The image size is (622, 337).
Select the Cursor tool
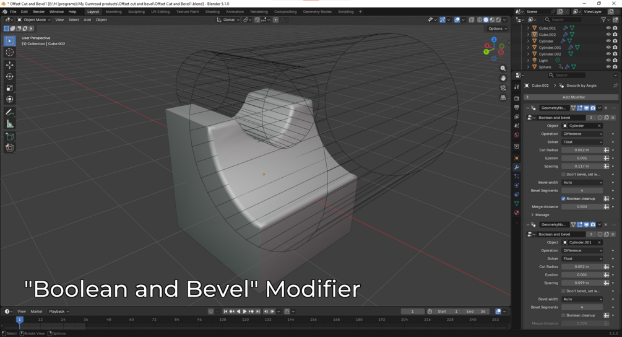tap(9, 53)
